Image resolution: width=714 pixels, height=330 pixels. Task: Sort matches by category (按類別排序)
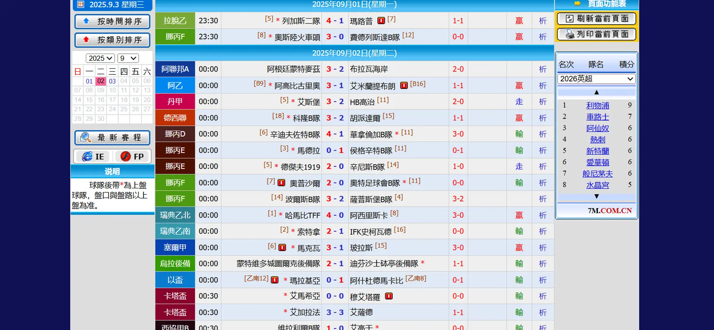(112, 40)
